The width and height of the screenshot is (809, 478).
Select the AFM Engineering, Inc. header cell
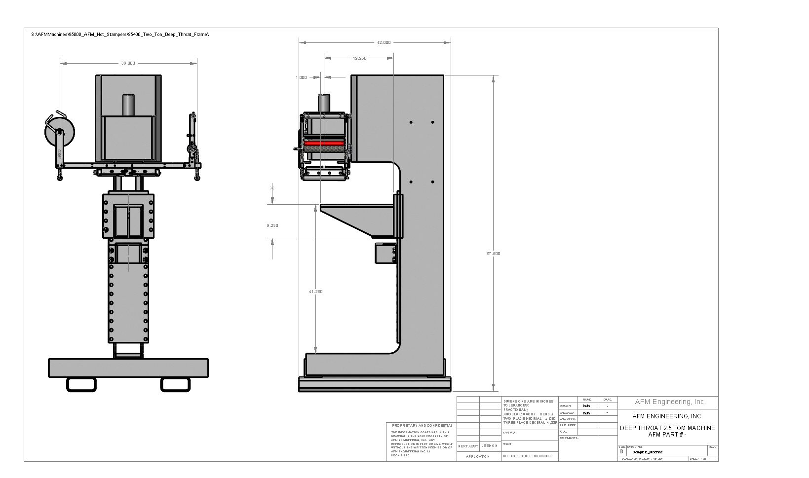point(670,402)
